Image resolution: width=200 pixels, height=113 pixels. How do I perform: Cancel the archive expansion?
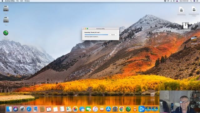tap(113, 35)
